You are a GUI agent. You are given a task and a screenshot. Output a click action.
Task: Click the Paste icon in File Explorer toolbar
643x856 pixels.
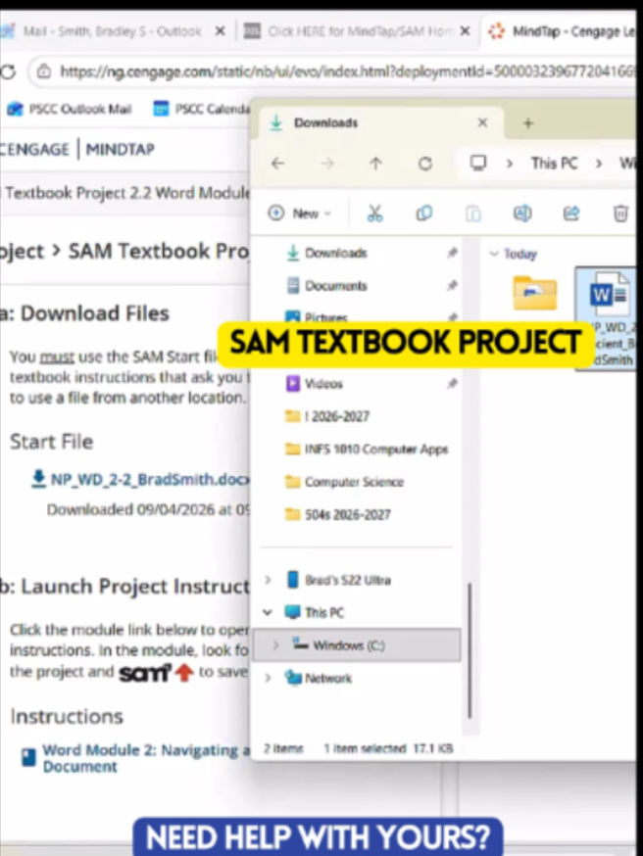473,214
